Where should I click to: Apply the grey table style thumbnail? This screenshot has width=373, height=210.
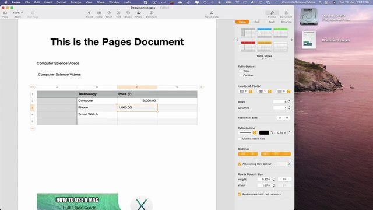tap(248, 33)
